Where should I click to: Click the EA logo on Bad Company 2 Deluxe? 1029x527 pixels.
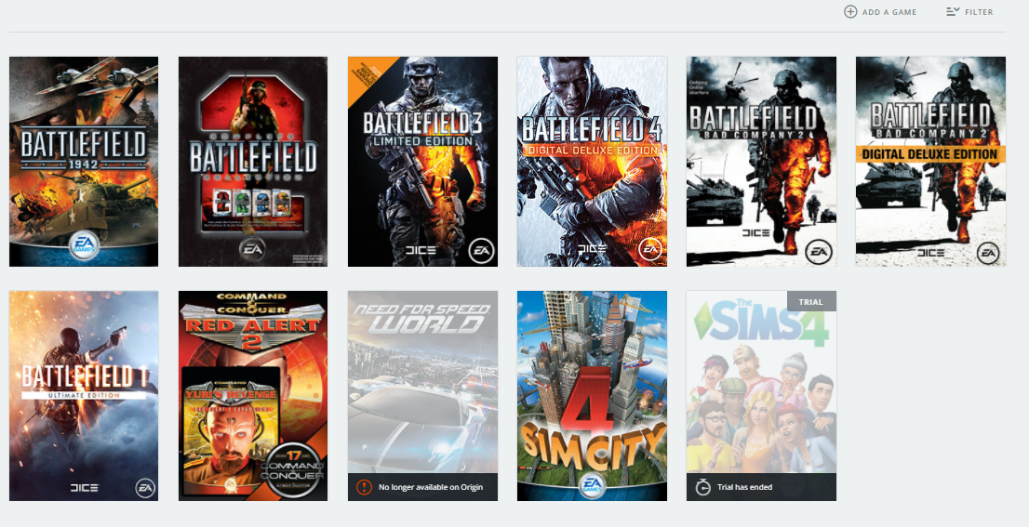tap(988, 253)
